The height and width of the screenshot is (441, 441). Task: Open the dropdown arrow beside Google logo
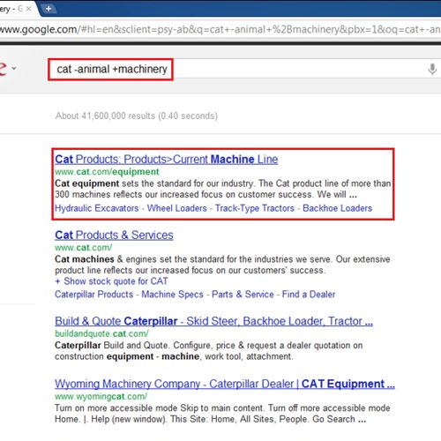[14, 68]
